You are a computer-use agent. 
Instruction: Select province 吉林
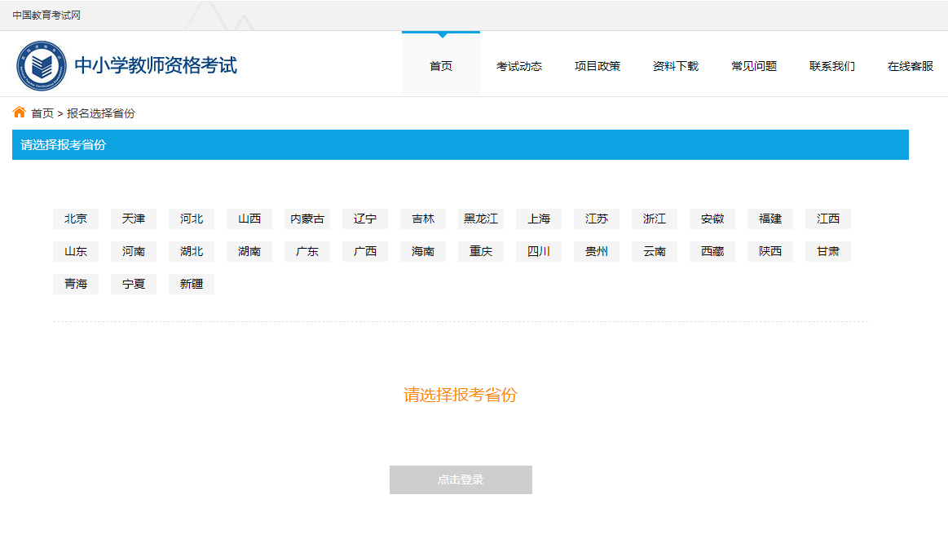(x=422, y=219)
